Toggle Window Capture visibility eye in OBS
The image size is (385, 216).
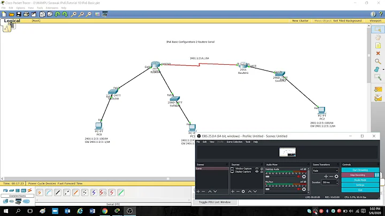257,168
